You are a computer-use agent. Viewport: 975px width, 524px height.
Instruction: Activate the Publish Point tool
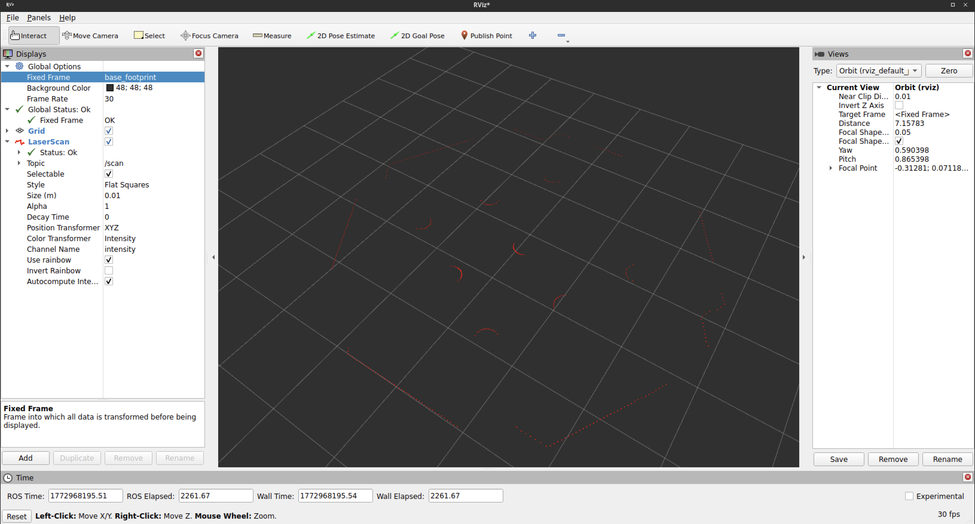point(487,36)
